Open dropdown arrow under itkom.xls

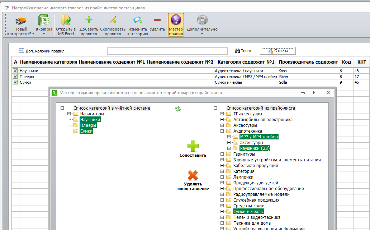click(44, 34)
